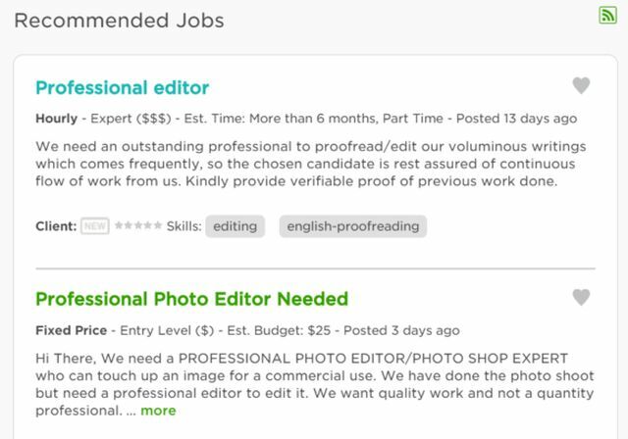Screen dimensions: 628x439
Task: Save the Professional editor job with the heart
Action: 581,85
